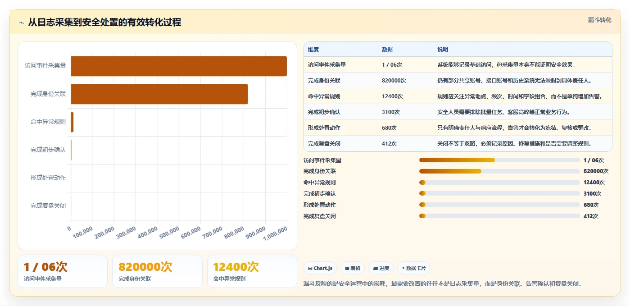630x306 pixels.
Task: Click the 命中异常规则 bar in chart
Action: [72, 122]
